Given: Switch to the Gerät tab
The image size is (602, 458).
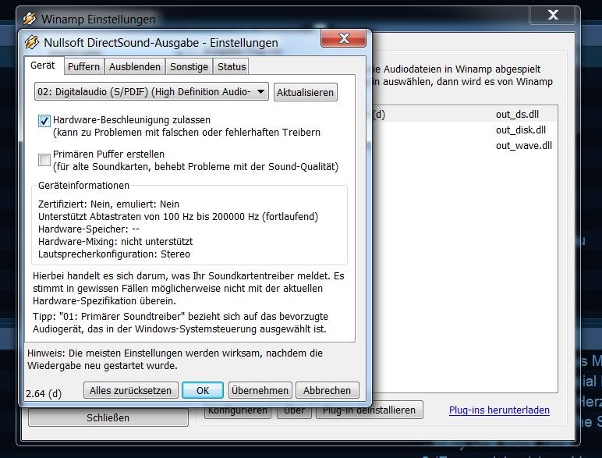Looking at the screenshot, I should coord(43,66).
